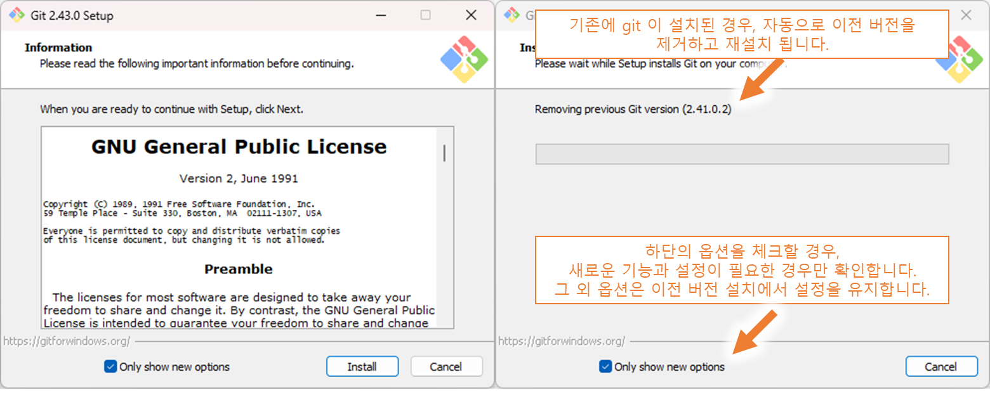This screenshot has width=990, height=400.
Task: Click the license text scrollbar thumb
Action: (x=444, y=153)
